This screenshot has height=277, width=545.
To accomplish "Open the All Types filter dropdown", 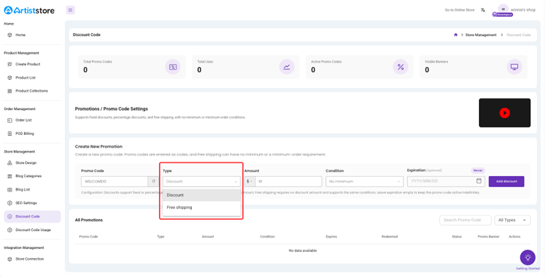I will point(513,220).
